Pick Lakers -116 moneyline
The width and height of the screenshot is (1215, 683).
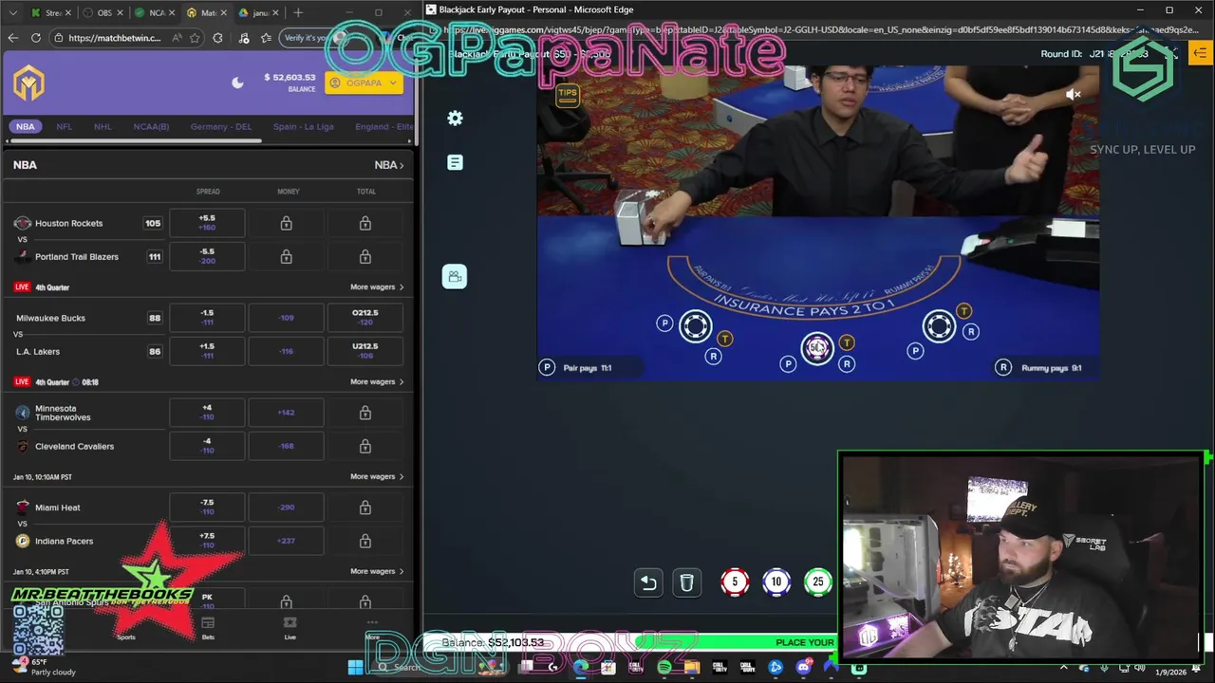(x=286, y=351)
